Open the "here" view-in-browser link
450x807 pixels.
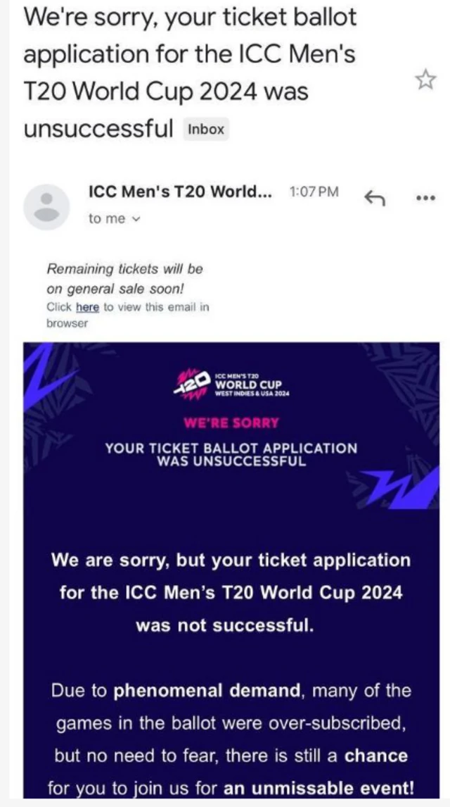point(87,307)
